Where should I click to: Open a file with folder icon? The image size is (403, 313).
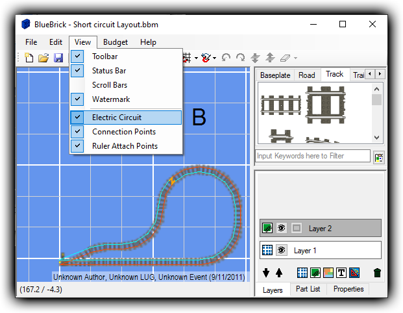pyautogui.click(x=43, y=58)
